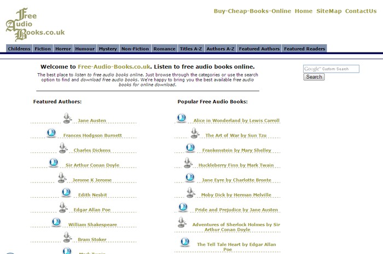Viewport: 383px width, 254px height.
Task: Click the microphone icon beside Charles Dickens
Action: tap(63, 148)
